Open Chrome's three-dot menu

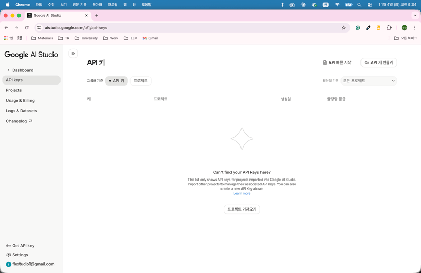415,28
